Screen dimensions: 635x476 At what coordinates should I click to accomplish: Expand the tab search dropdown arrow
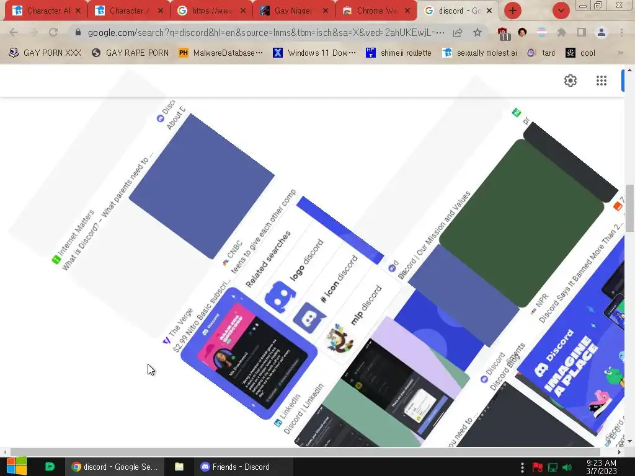pos(561,11)
